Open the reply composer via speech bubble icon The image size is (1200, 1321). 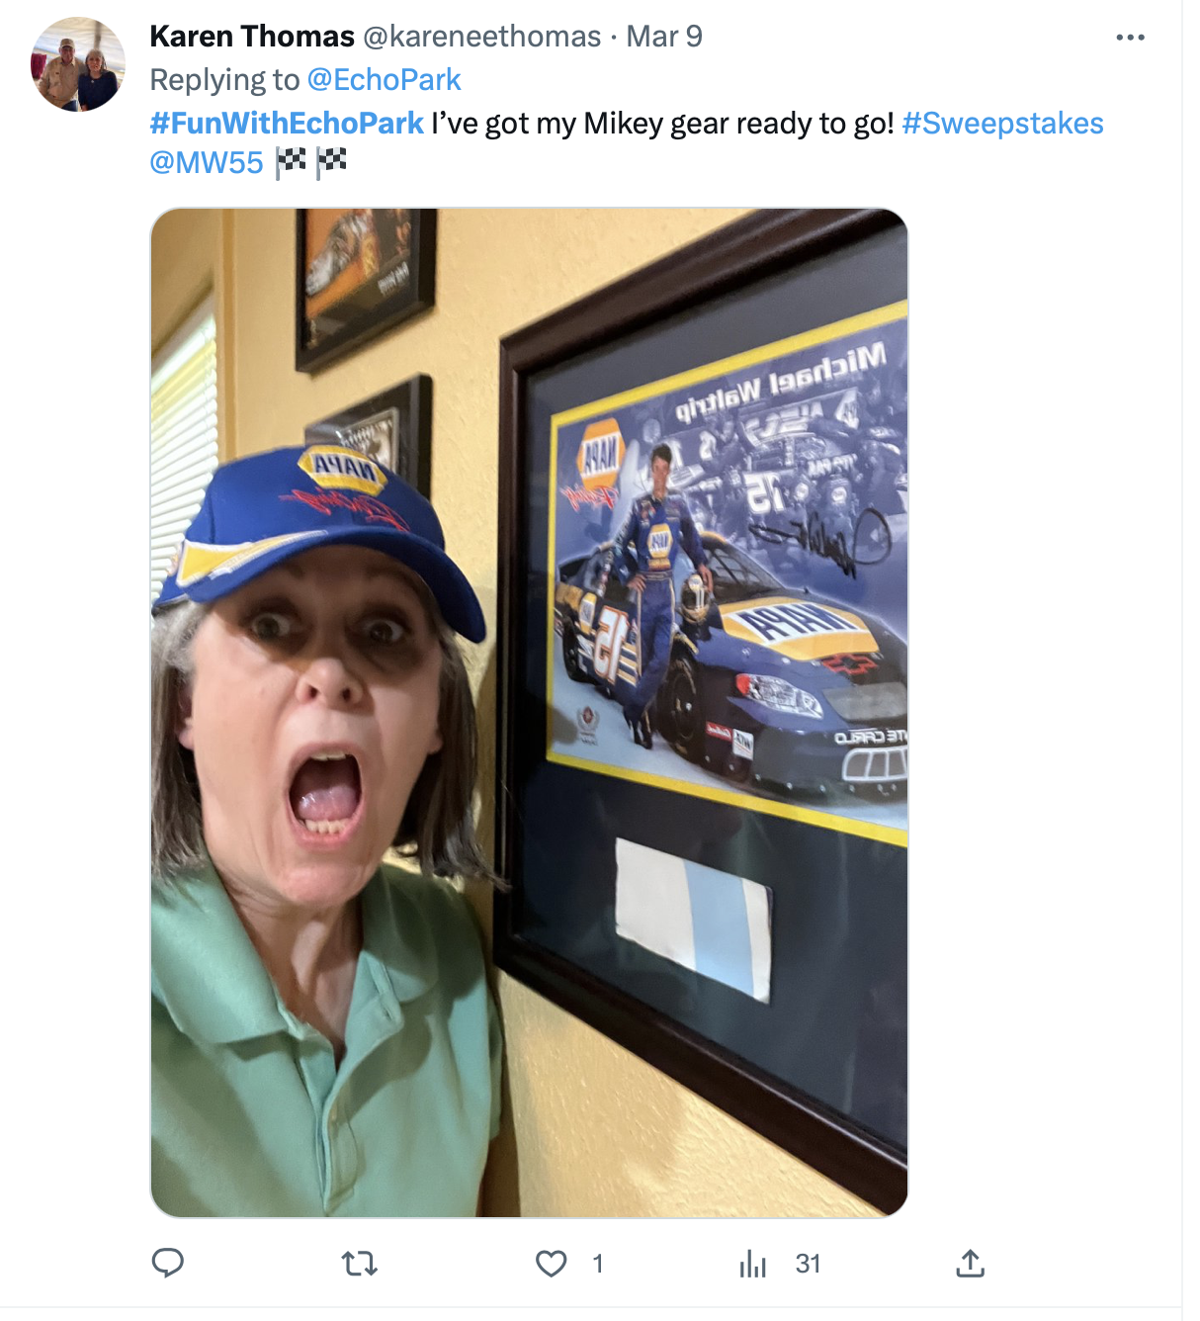click(168, 1263)
